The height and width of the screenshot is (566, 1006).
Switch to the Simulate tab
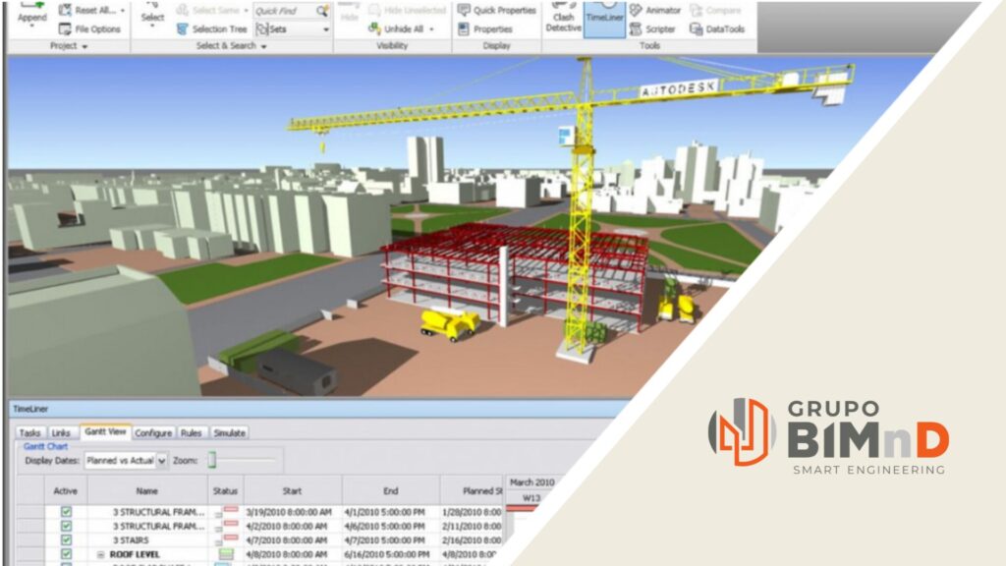tap(229, 432)
